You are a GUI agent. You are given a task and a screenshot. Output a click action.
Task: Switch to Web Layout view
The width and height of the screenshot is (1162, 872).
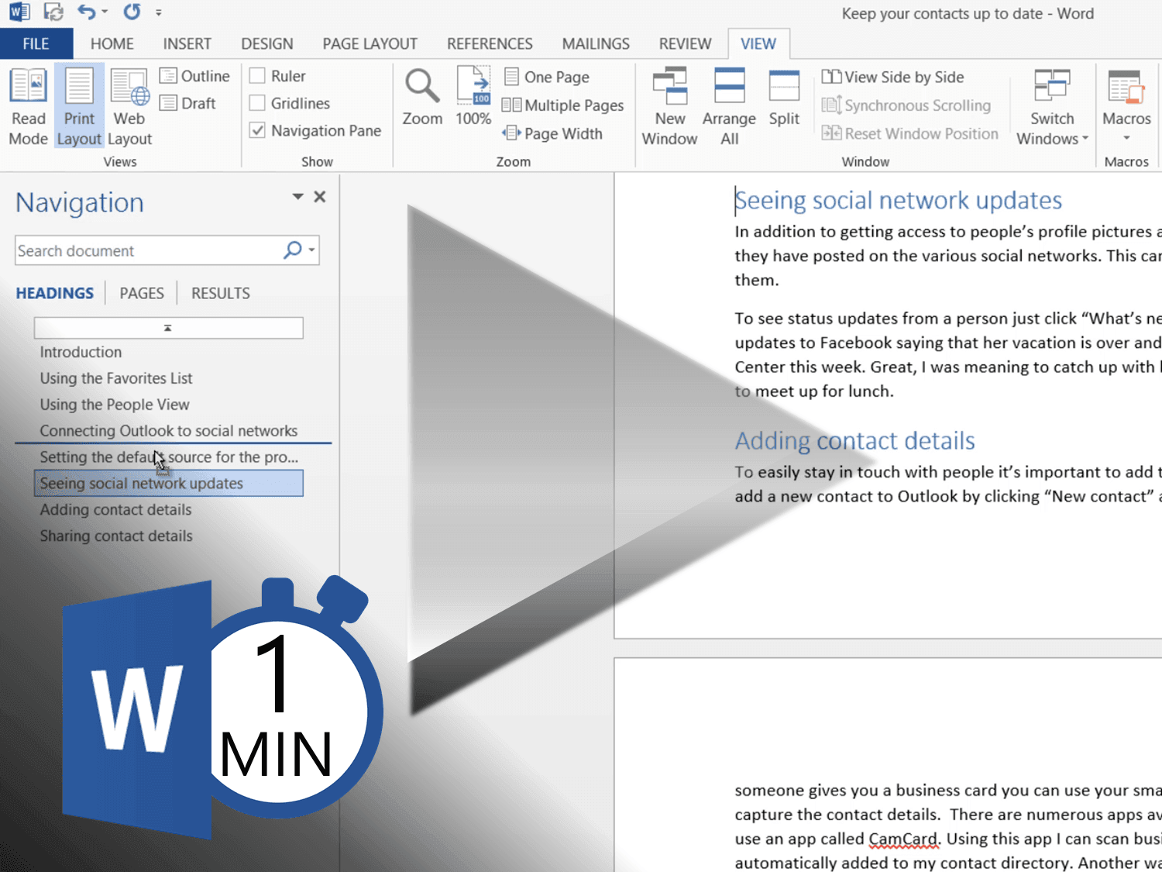[x=129, y=106]
